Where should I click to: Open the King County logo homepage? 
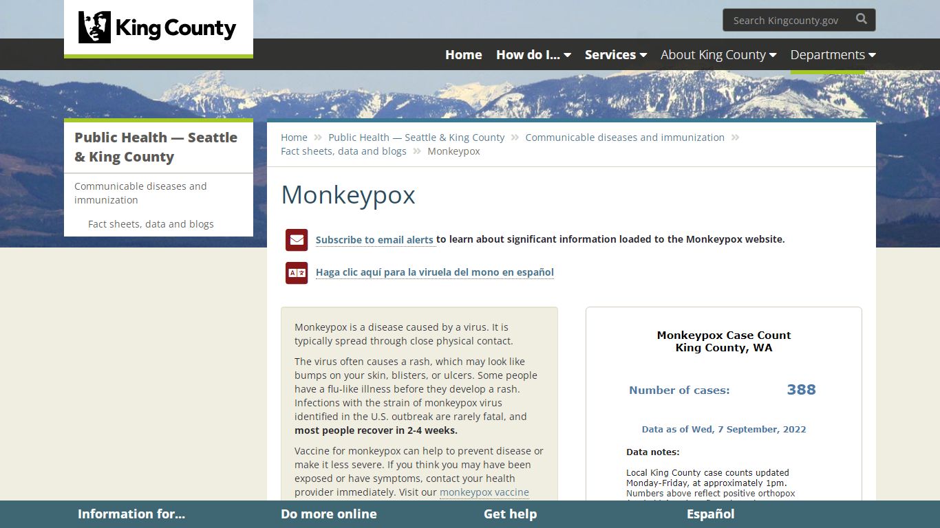click(158, 27)
